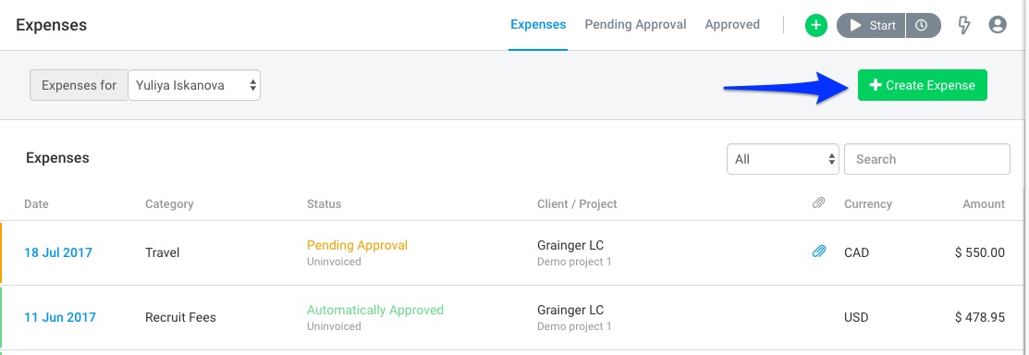
Task: Open the Yuliya Iskanova user dropdown
Action: (x=194, y=85)
